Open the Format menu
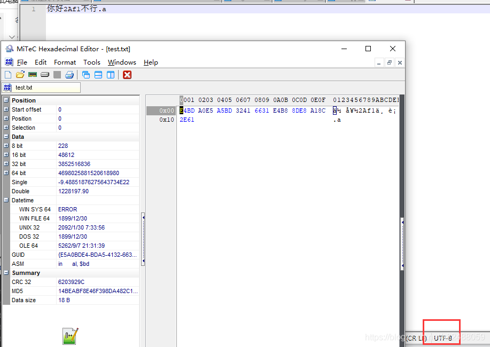 (65, 62)
